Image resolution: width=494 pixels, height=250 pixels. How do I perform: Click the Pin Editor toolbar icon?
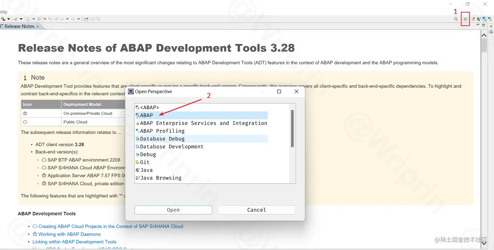click(x=86, y=19)
